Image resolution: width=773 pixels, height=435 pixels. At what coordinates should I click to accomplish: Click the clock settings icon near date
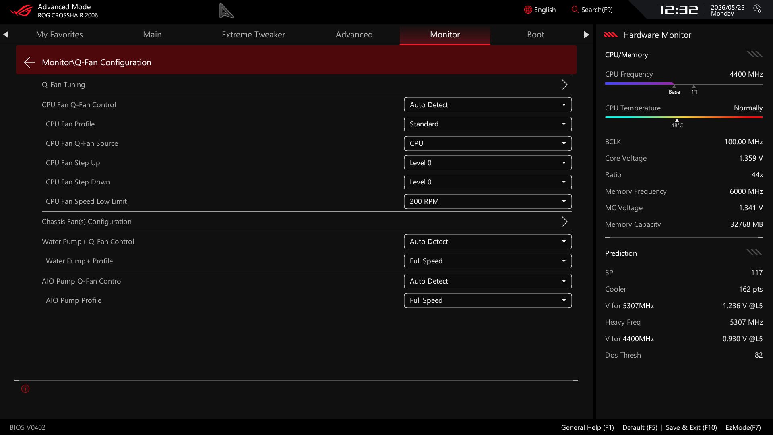757,9
